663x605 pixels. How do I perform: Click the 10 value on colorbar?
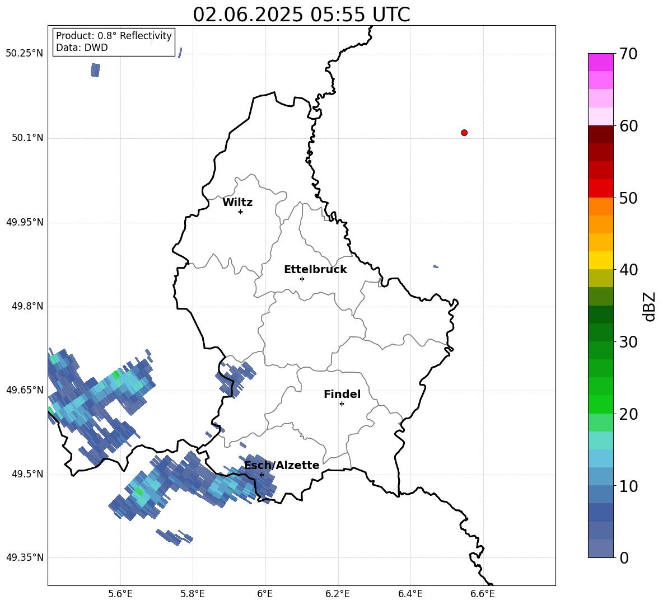(x=628, y=486)
